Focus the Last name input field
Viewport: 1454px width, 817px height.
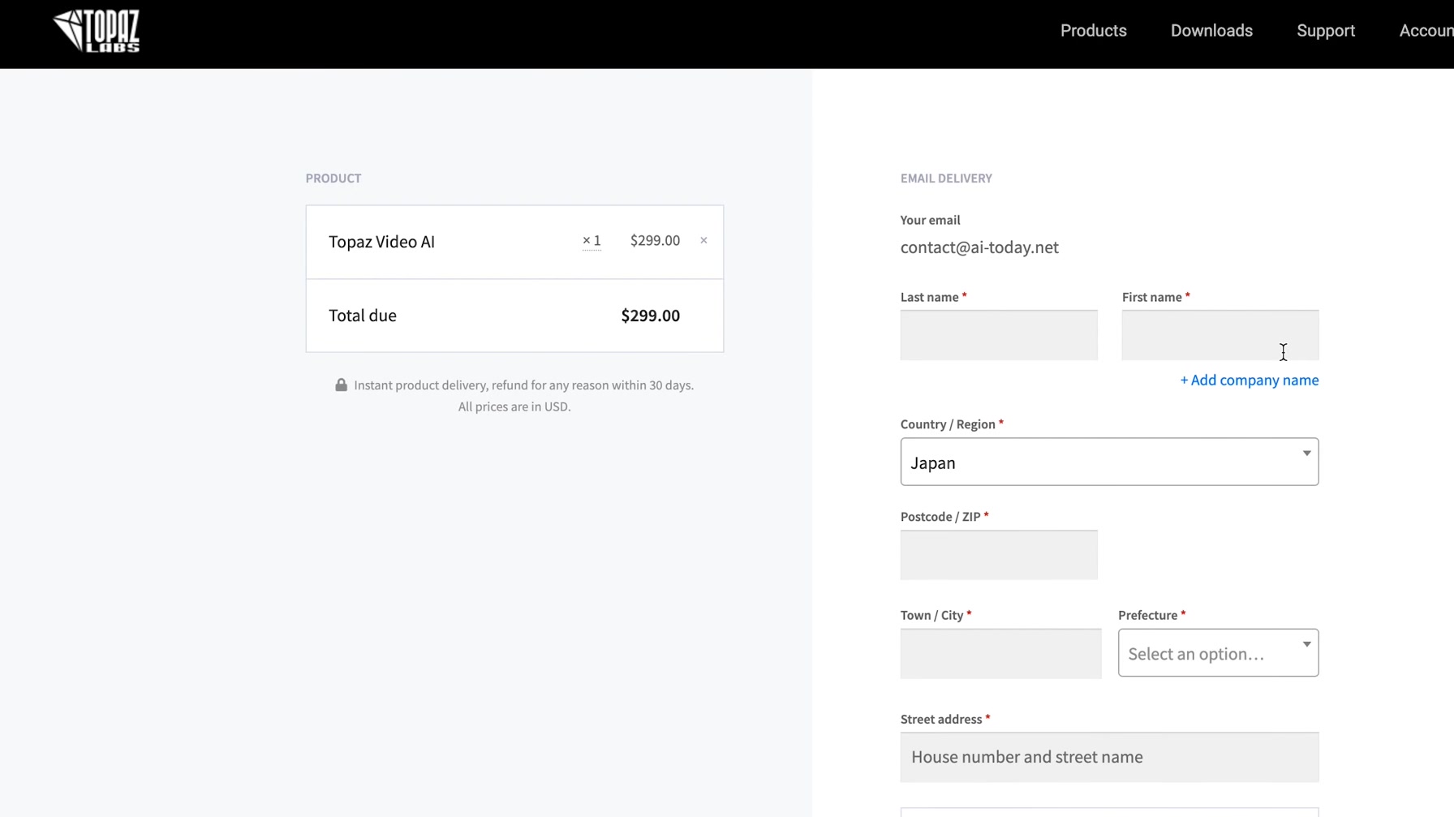point(999,335)
